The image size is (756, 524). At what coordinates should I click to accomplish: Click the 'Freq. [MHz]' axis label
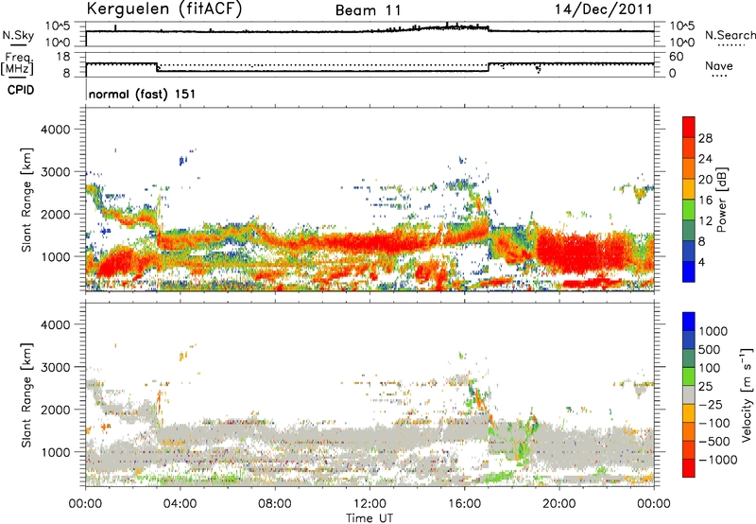click(18, 63)
